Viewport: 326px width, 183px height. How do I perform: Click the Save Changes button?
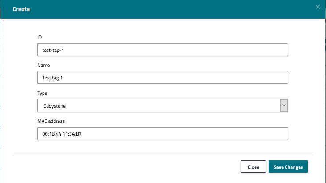288,167
